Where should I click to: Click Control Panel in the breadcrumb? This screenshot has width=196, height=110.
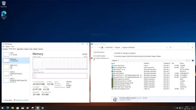click(109, 48)
